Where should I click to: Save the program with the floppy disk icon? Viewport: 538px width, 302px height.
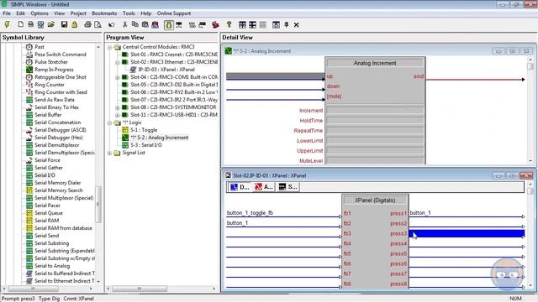pyautogui.click(x=64, y=24)
